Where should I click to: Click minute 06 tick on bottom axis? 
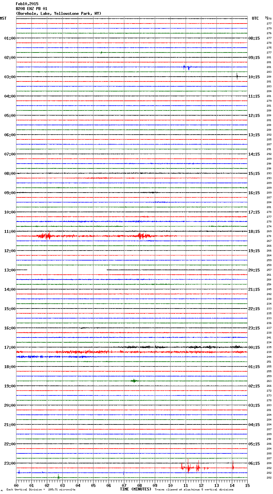[x=109, y=485]
